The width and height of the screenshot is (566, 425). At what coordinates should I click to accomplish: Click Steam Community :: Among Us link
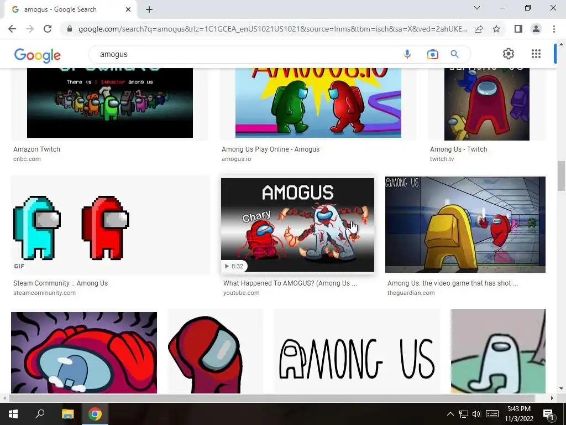(x=61, y=283)
